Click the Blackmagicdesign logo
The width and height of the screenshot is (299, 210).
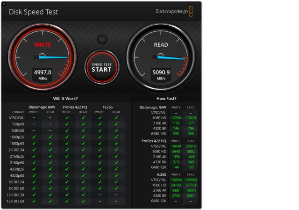coord(174,11)
